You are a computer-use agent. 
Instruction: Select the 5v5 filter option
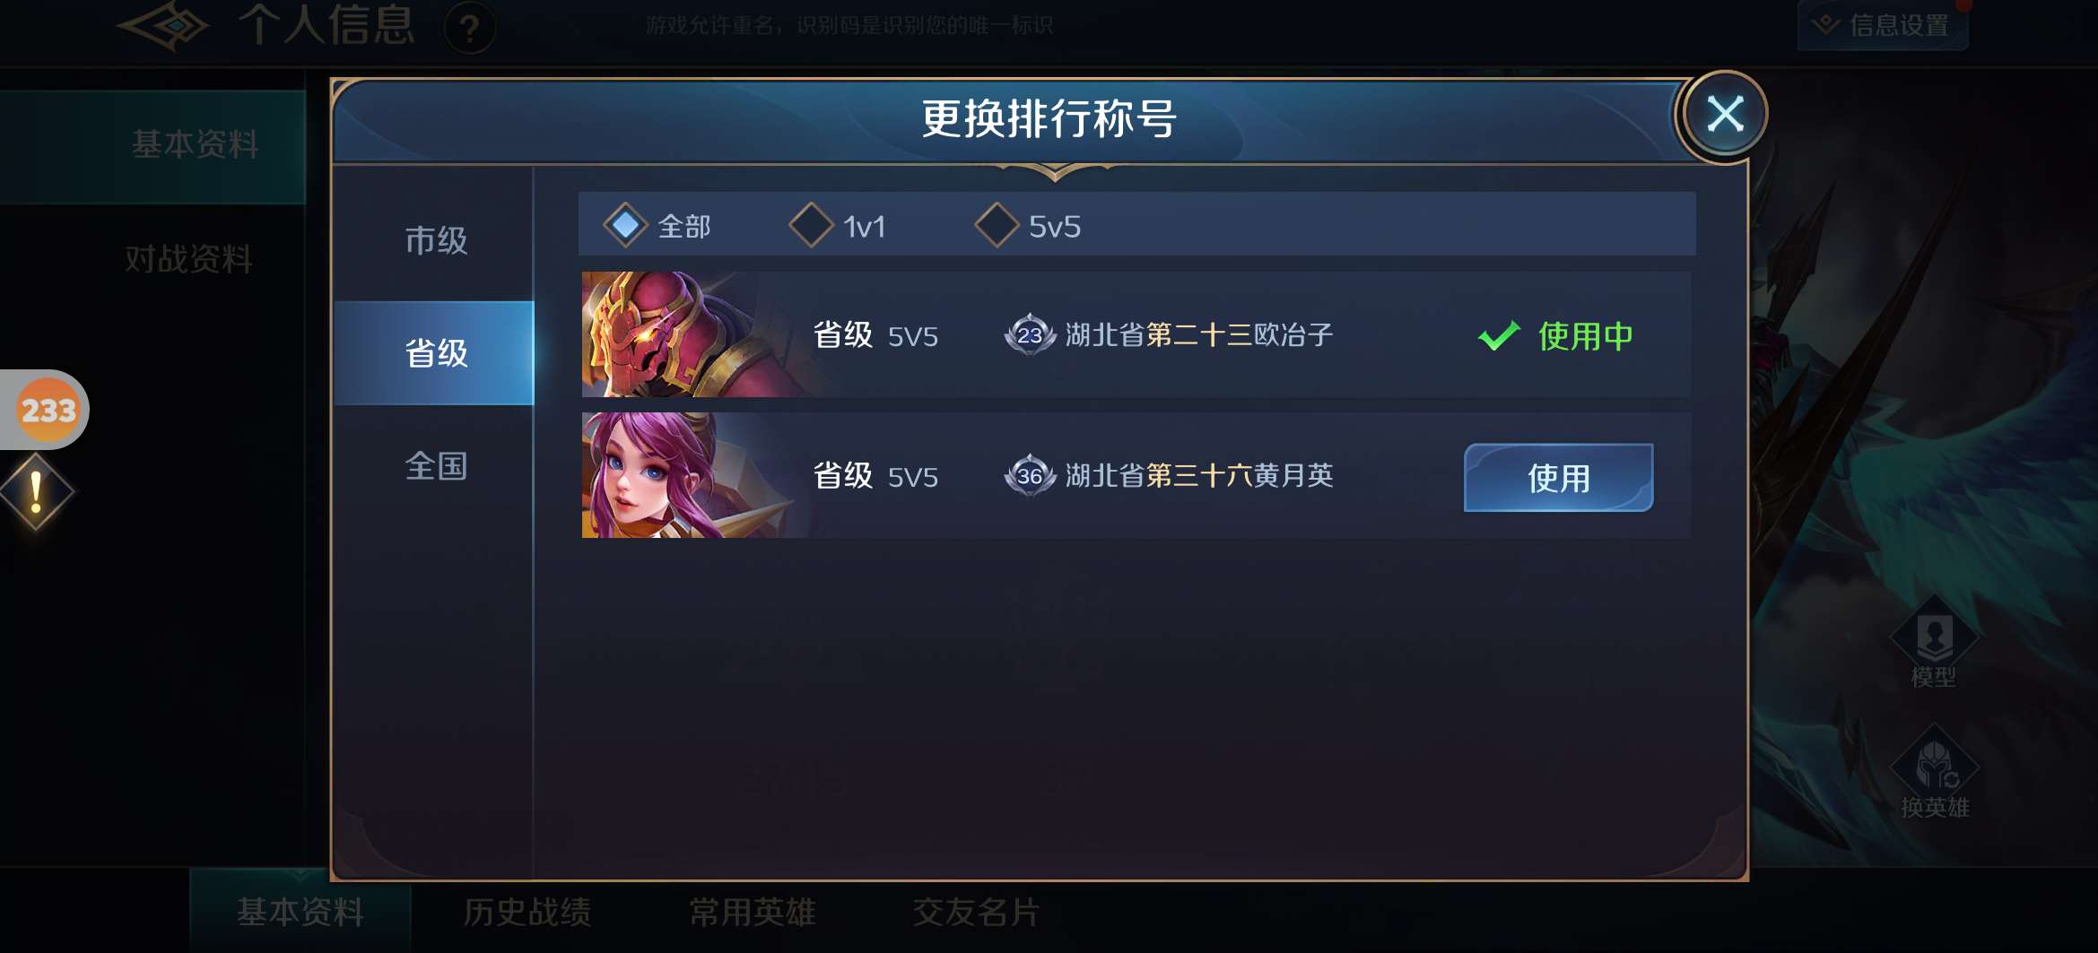point(1028,225)
